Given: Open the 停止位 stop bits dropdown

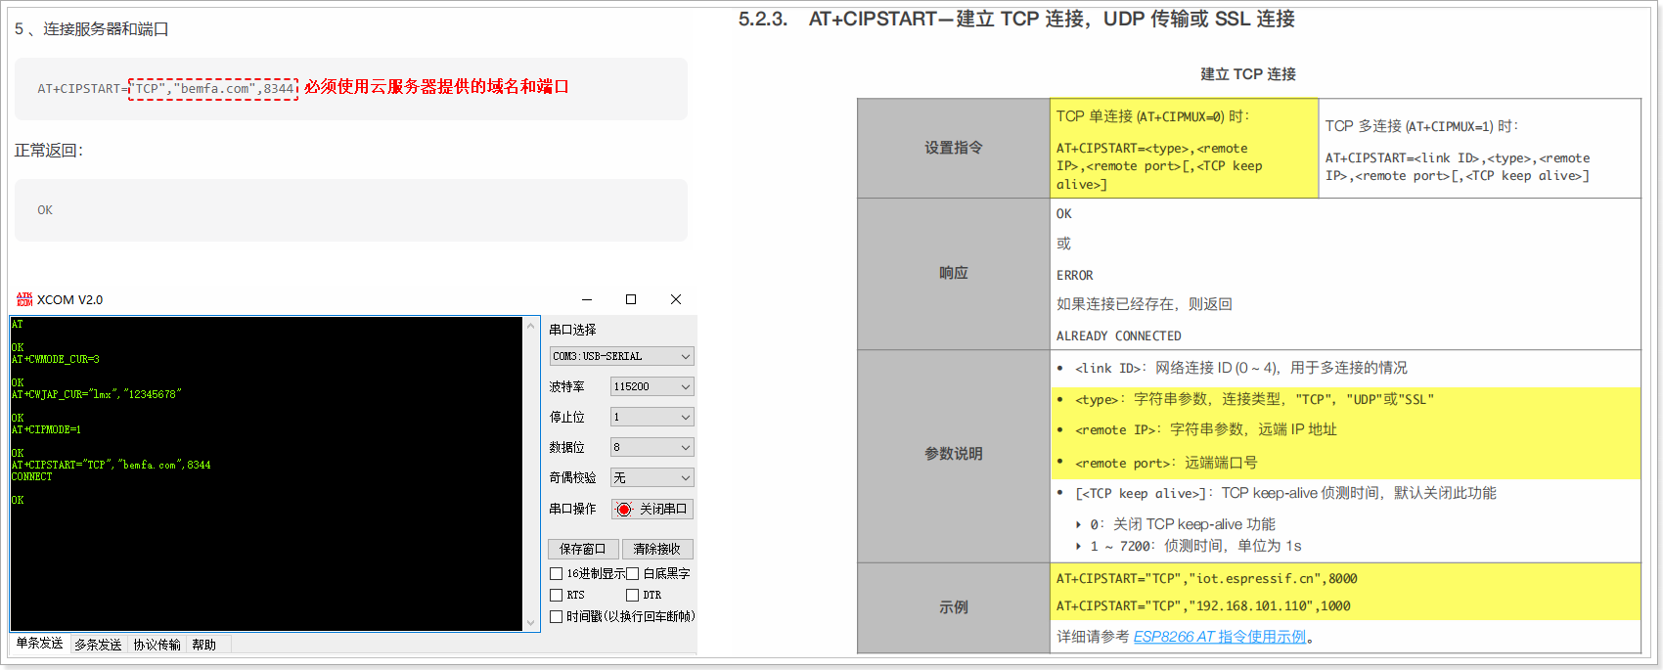Looking at the screenshot, I should pyautogui.click(x=652, y=417).
